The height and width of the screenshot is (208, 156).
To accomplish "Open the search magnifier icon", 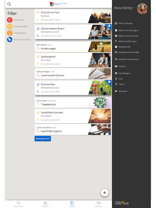I will pos(9,4).
